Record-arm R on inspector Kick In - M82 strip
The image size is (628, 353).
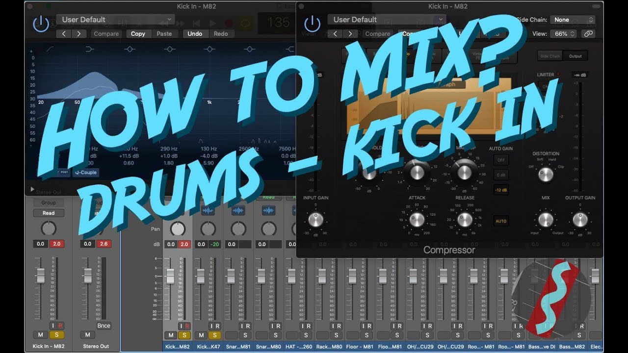(60, 325)
